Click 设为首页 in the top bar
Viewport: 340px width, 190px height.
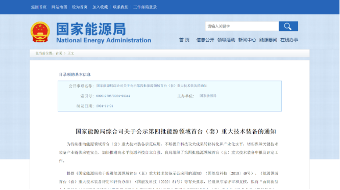click(x=80, y=7)
